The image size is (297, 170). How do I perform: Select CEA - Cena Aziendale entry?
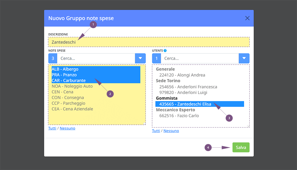pyautogui.click(x=96, y=109)
